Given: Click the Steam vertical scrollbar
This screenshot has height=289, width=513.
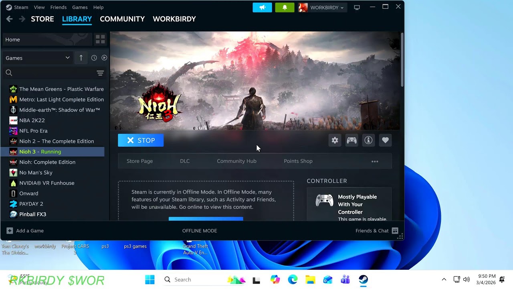Looking at the screenshot, I should (x=402, y=59).
